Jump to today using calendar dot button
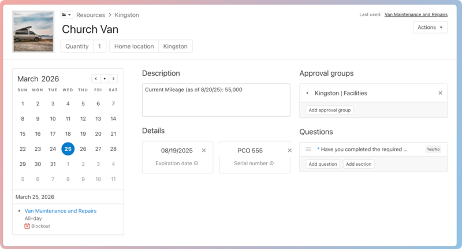This screenshot has width=462, height=249. (105, 79)
